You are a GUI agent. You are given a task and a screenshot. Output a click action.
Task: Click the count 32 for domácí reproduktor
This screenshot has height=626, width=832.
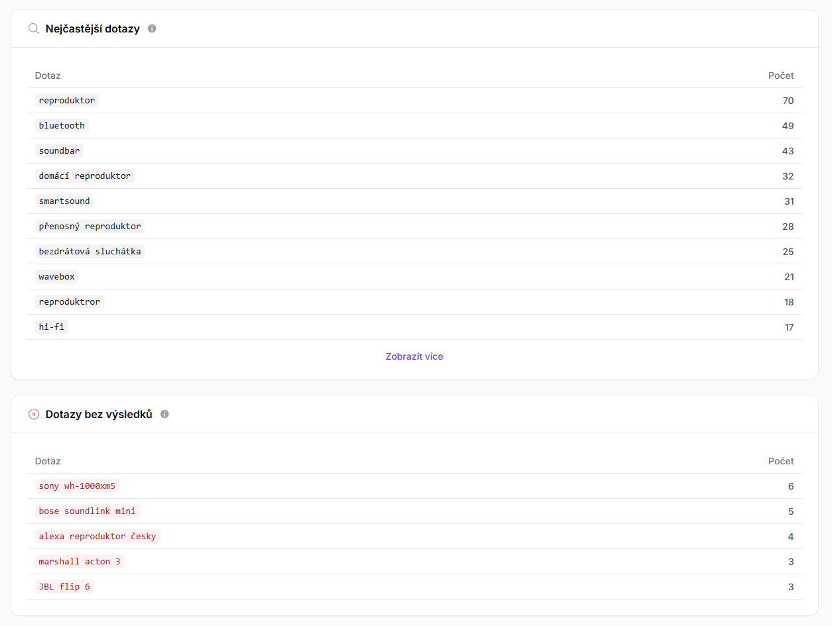[x=788, y=176]
